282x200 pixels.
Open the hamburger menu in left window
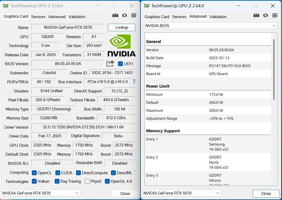(134, 16)
